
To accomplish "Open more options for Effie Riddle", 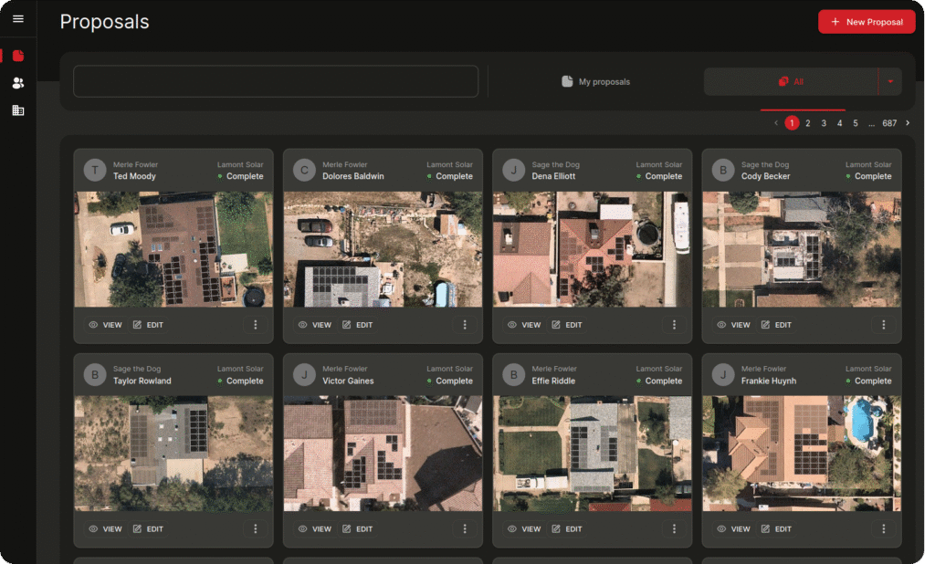I will (x=674, y=528).
